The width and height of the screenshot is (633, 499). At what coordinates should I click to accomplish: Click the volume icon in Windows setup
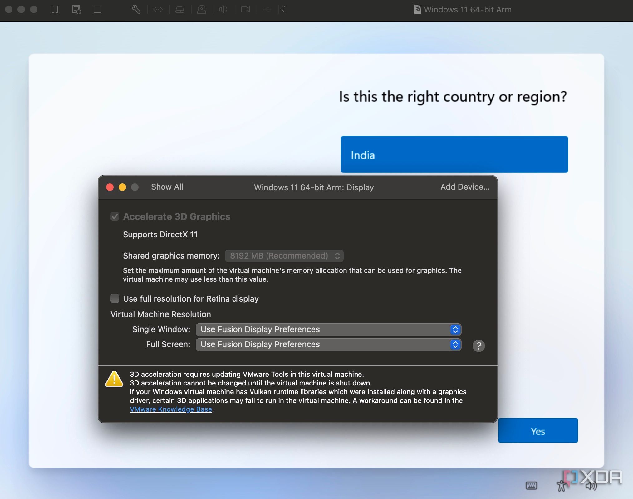click(591, 486)
